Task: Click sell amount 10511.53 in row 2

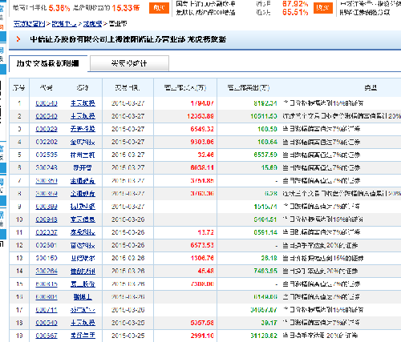Action: pos(264,116)
